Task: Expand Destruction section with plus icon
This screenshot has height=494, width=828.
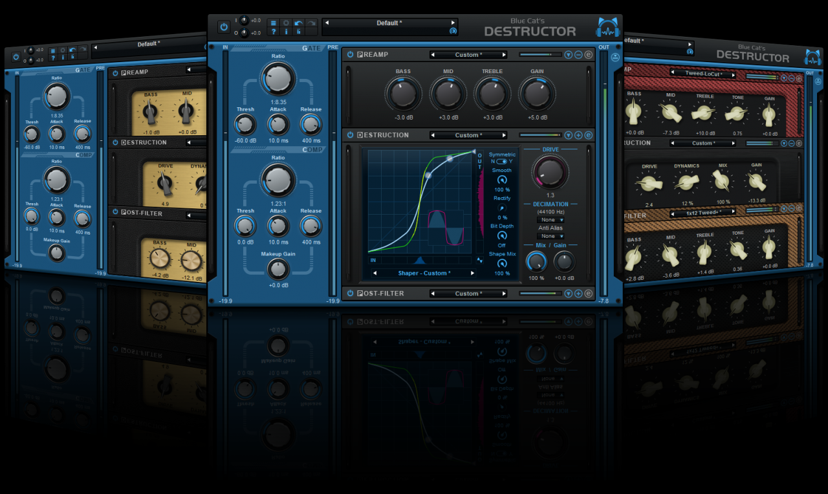Action: [578, 135]
